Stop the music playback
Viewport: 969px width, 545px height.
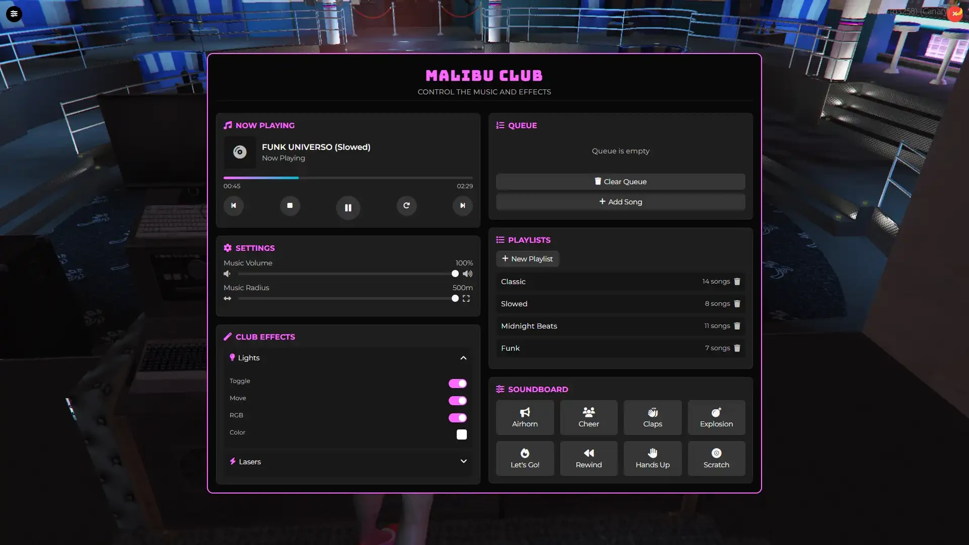pyautogui.click(x=290, y=206)
